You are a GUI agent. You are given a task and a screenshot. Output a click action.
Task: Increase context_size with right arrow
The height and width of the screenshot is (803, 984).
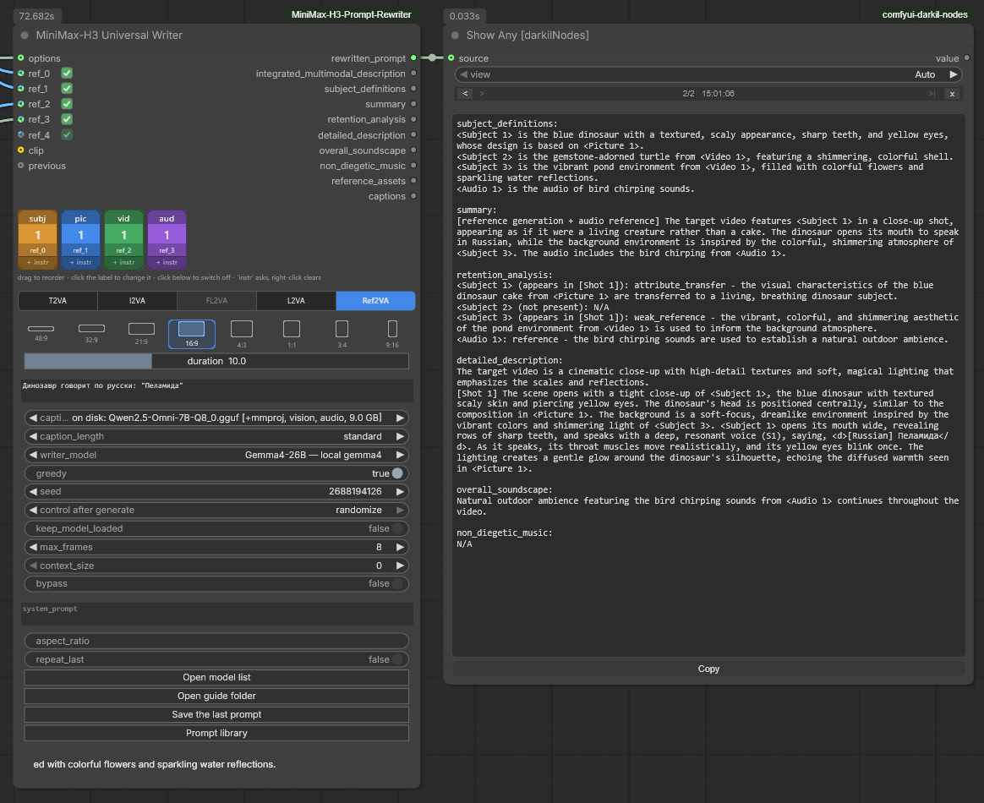400,565
